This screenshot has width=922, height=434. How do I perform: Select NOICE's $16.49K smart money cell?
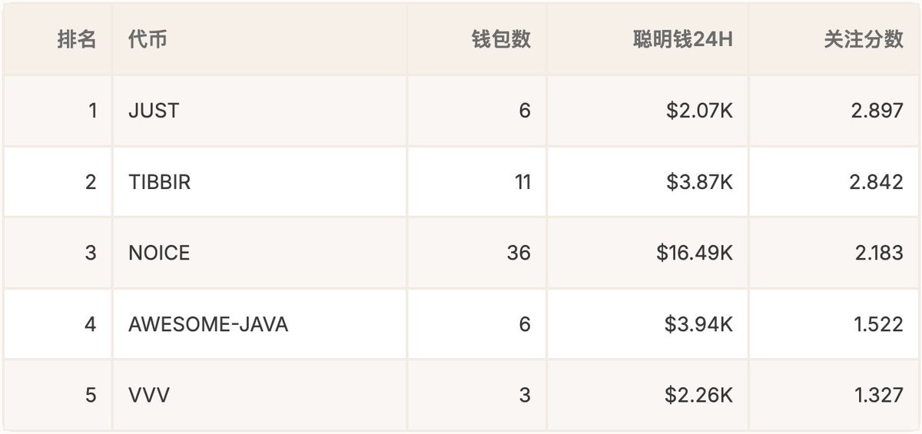tap(695, 253)
